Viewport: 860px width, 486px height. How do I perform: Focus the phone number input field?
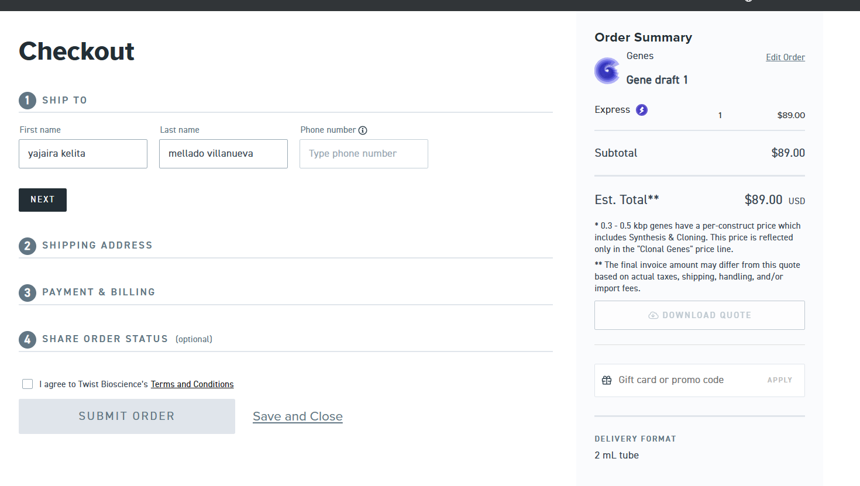point(363,154)
